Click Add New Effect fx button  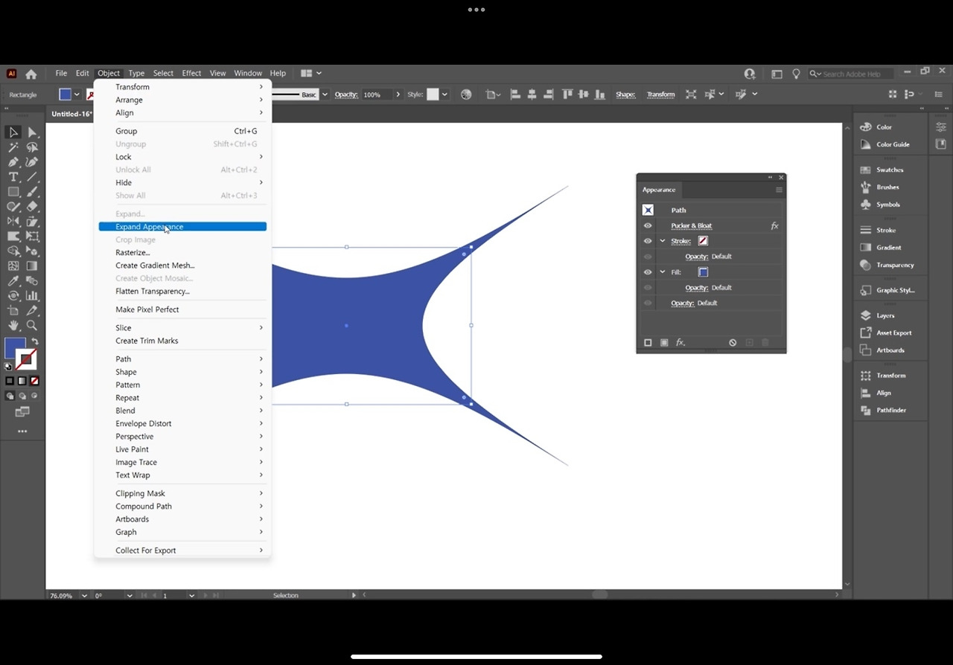(x=680, y=343)
